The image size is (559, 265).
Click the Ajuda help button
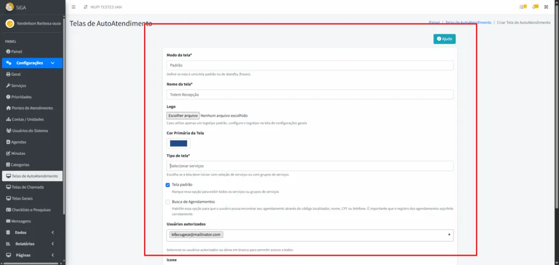(x=444, y=39)
